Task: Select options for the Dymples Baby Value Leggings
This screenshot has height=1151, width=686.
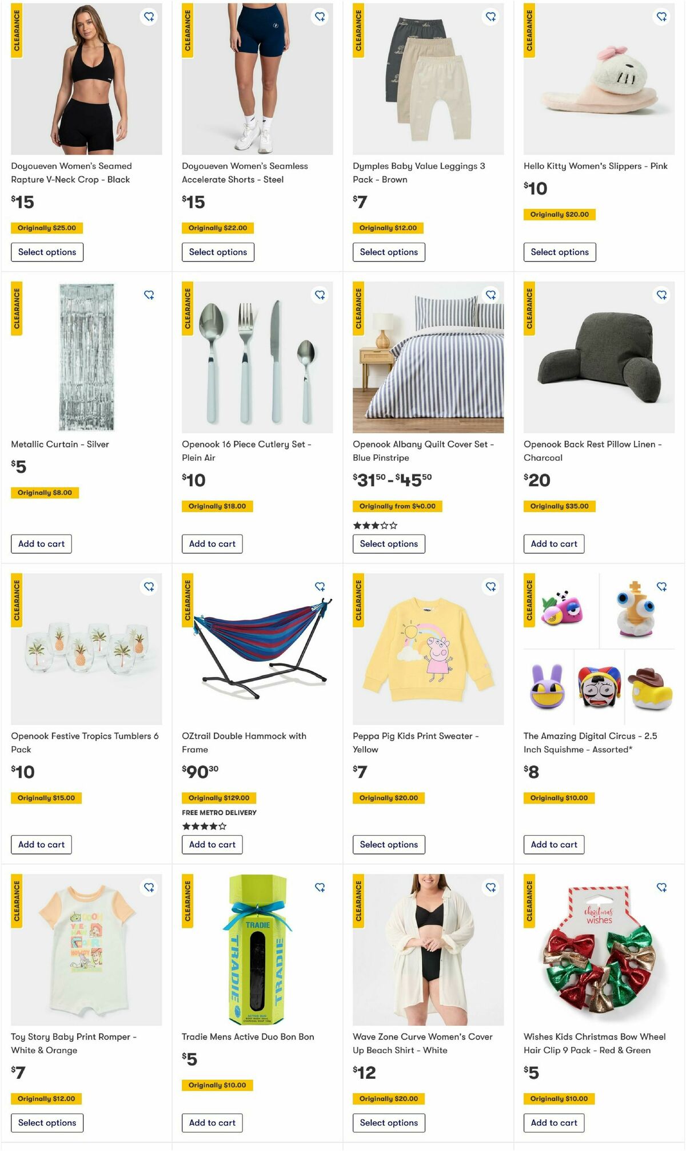Action: (389, 252)
